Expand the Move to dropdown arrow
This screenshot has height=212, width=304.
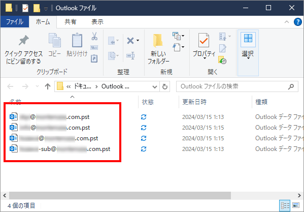tap(118, 41)
